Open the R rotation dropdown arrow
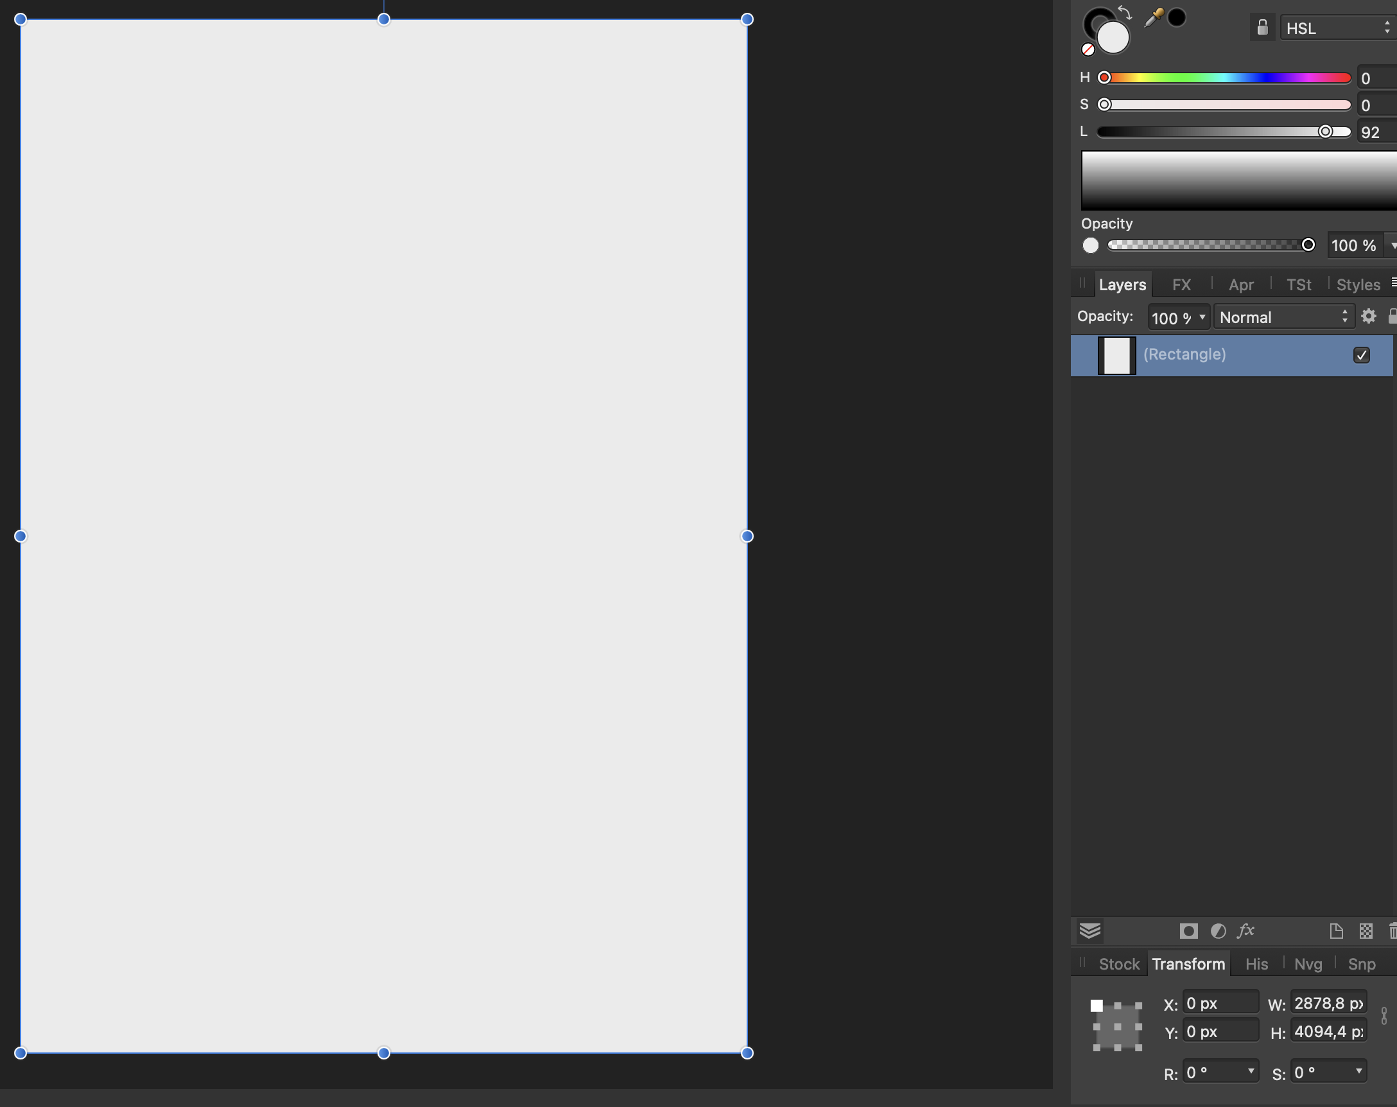 pos(1251,1070)
